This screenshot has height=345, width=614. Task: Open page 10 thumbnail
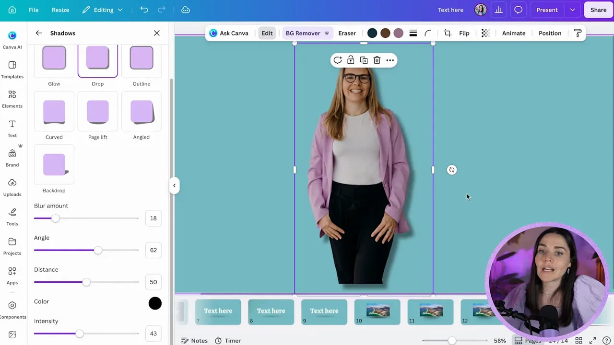point(378,312)
